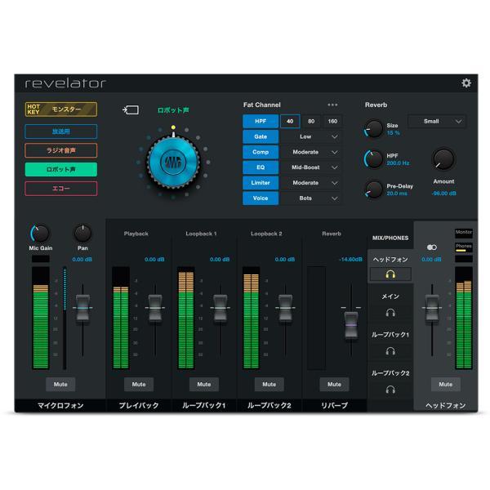Click the Mic Gain knob

(x=40, y=234)
